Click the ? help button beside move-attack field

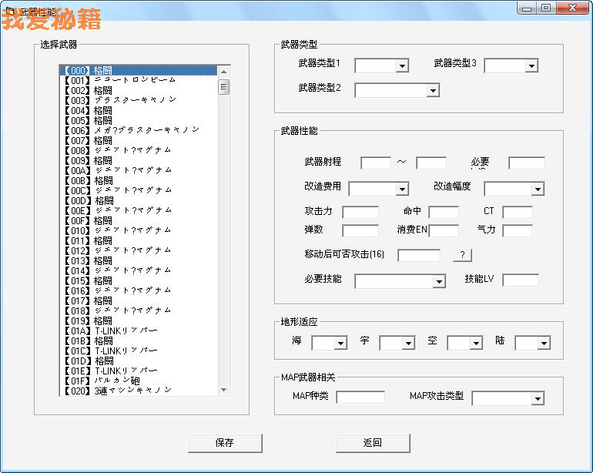[x=461, y=255]
